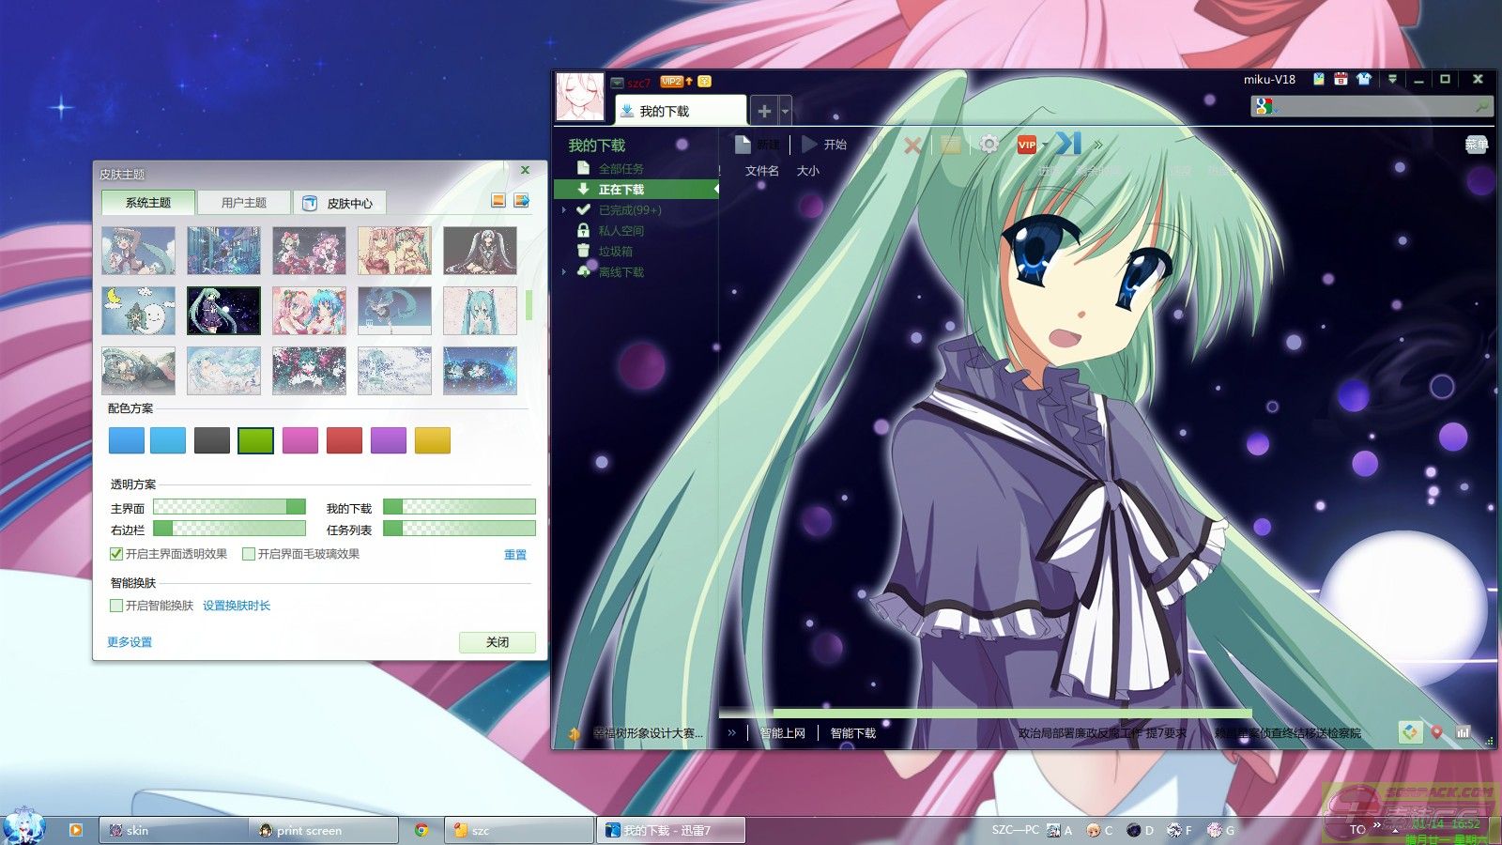Viewport: 1502px width, 845px height.
Task: Click the Chrome icon in the taskbar
Action: click(x=421, y=830)
